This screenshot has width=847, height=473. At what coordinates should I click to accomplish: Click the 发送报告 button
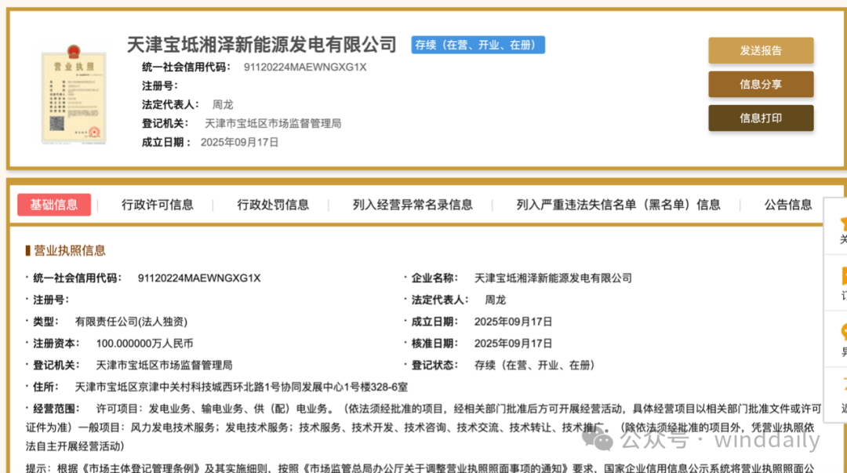click(761, 50)
